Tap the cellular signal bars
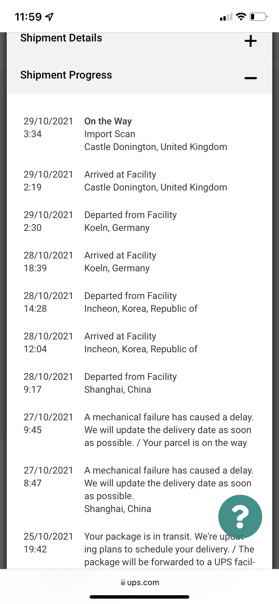279x604 pixels. (x=226, y=17)
